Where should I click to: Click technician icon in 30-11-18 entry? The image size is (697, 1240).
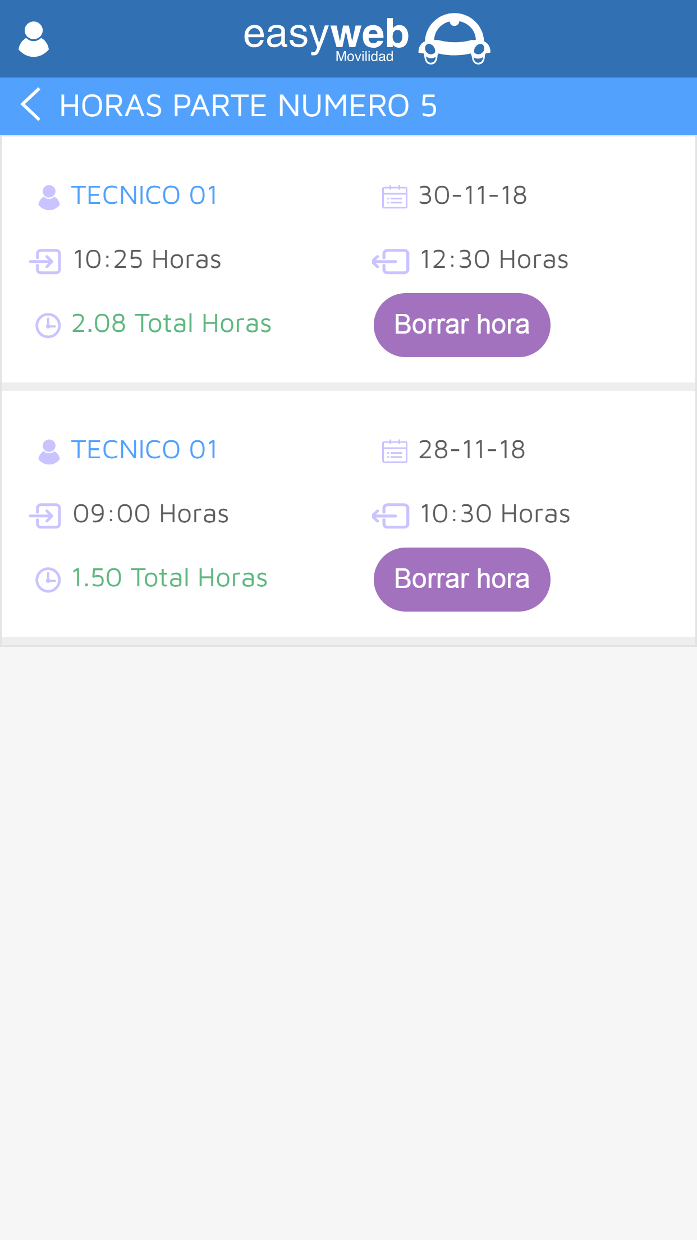pyautogui.click(x=49, y=197)
